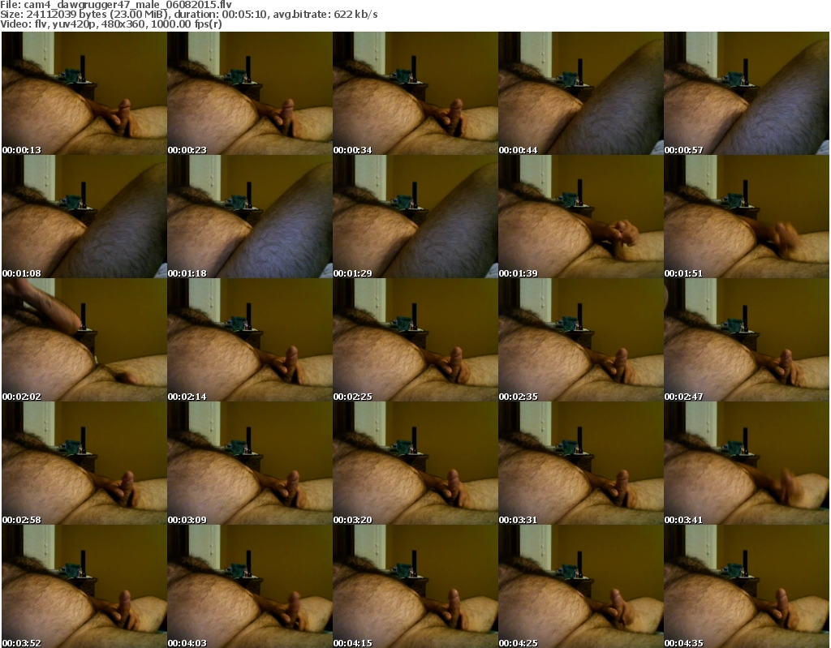Screen dimensions: 831x648
Task: Pick the frame stamped 00:04:15
Action: (415, 586)
